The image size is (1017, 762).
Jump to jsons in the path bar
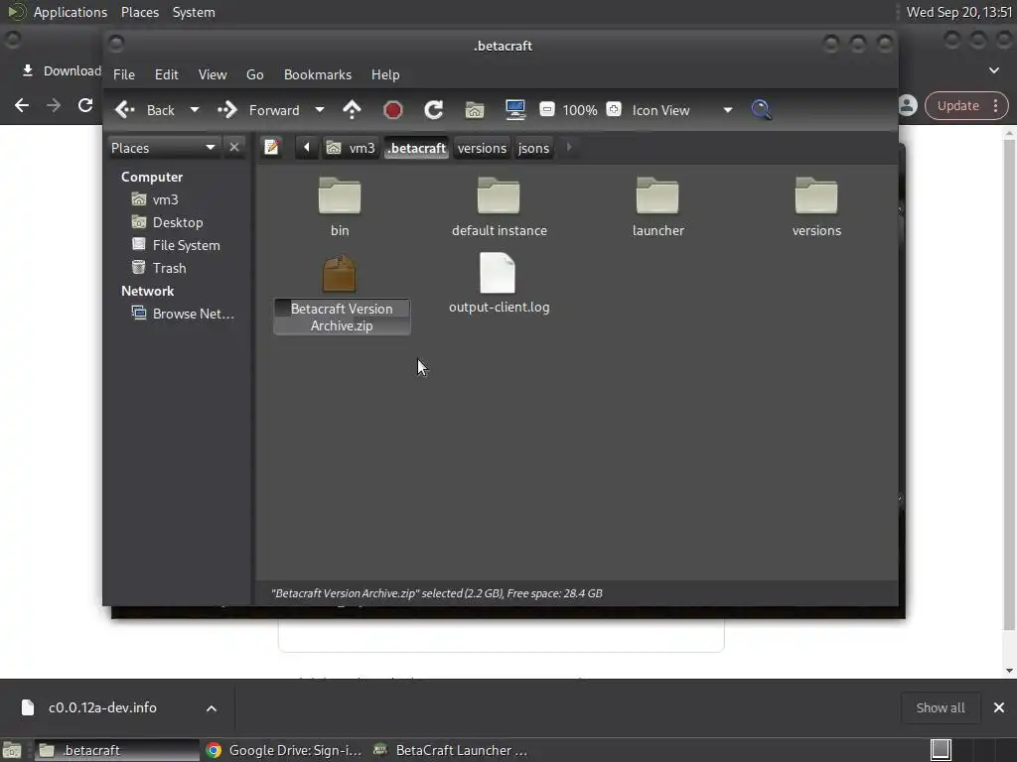pyautogui.click(x=533, y=148)
